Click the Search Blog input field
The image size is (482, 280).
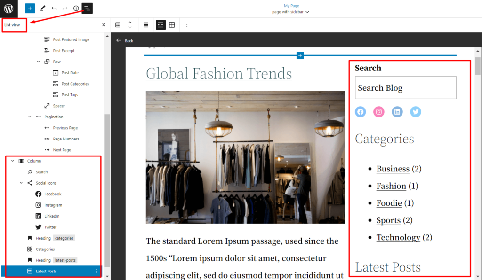[x=405, y=88]
